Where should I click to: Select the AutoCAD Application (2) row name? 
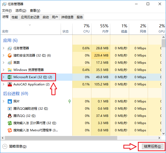pos(31,84)
